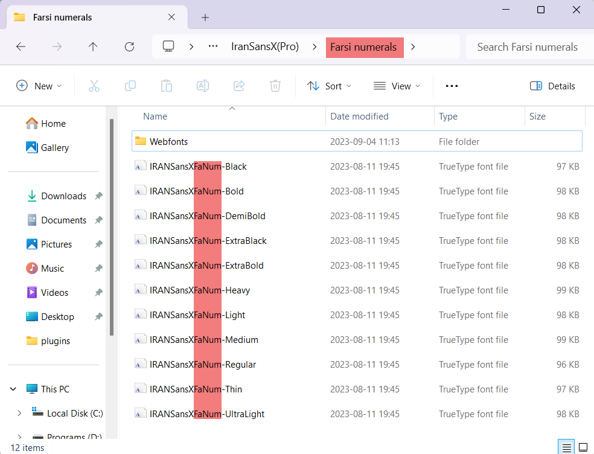
Task: Click the navigation pane scrollbar
Action: [111, 228]
